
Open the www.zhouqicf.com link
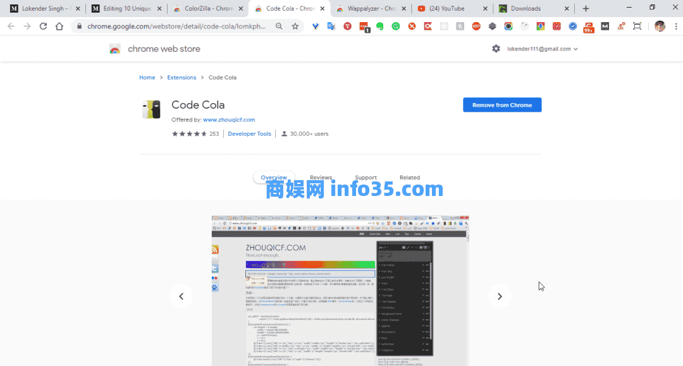[229, 119]
